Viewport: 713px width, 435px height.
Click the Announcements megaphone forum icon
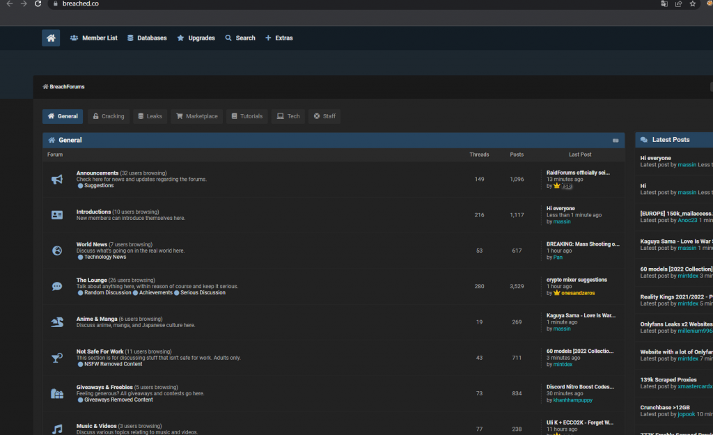click(57, 180)
